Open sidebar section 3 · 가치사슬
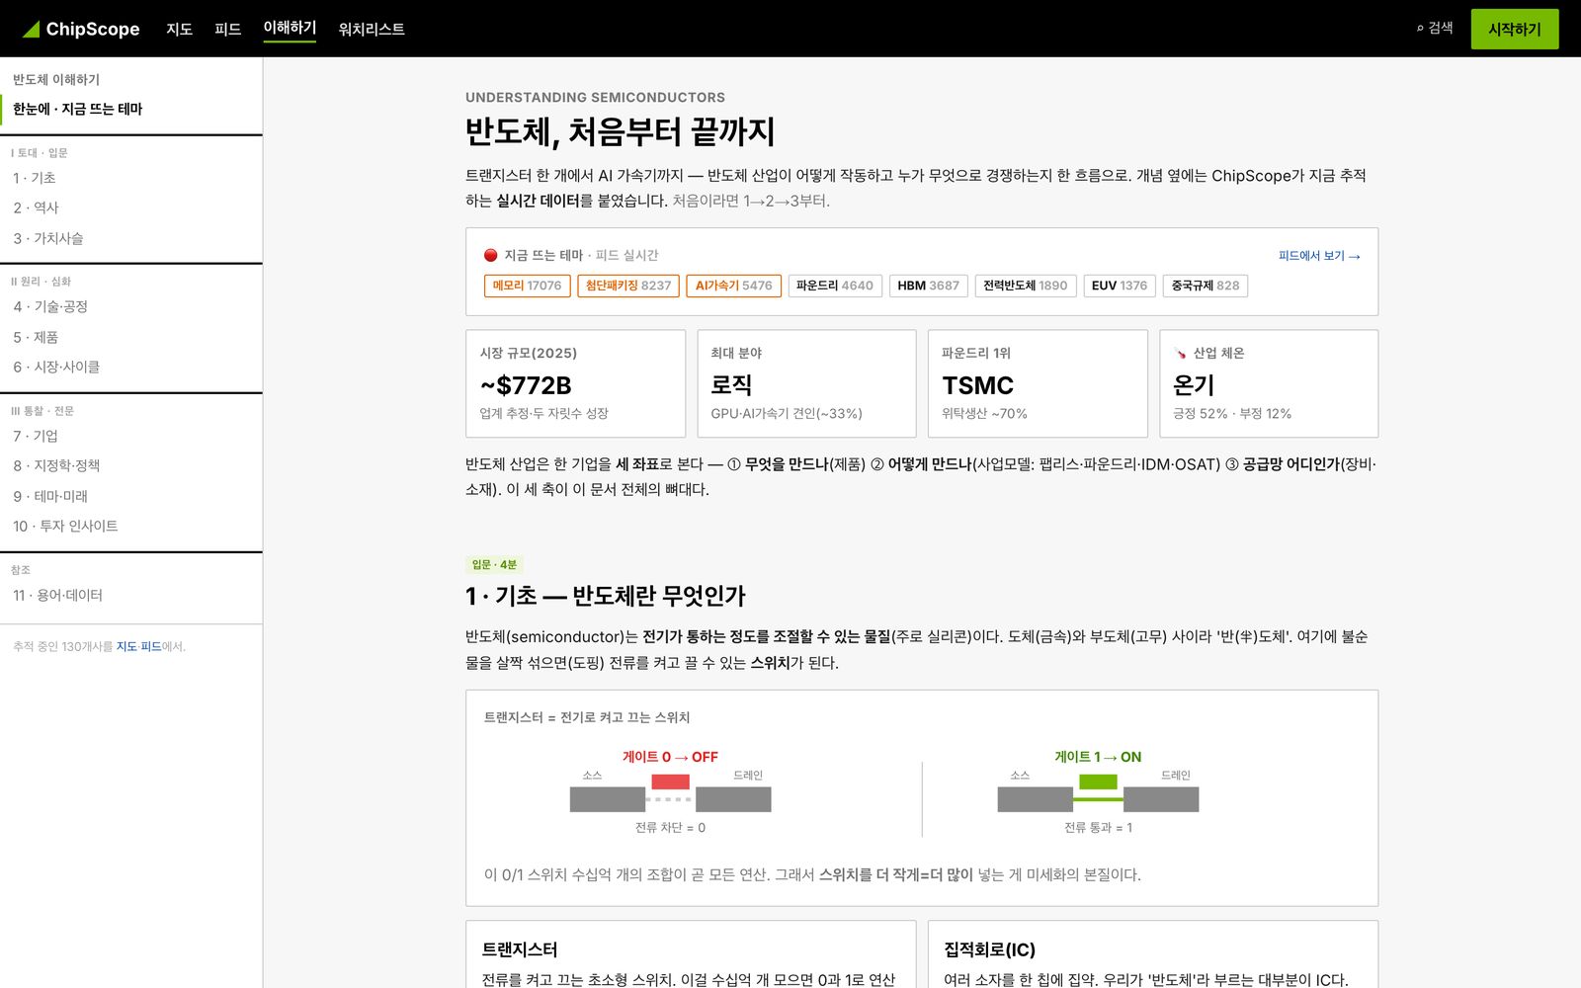1581x988 pixels. coord(131,238)
